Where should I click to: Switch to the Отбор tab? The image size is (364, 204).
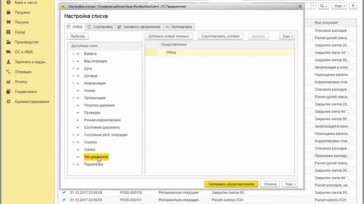[75, 27]
